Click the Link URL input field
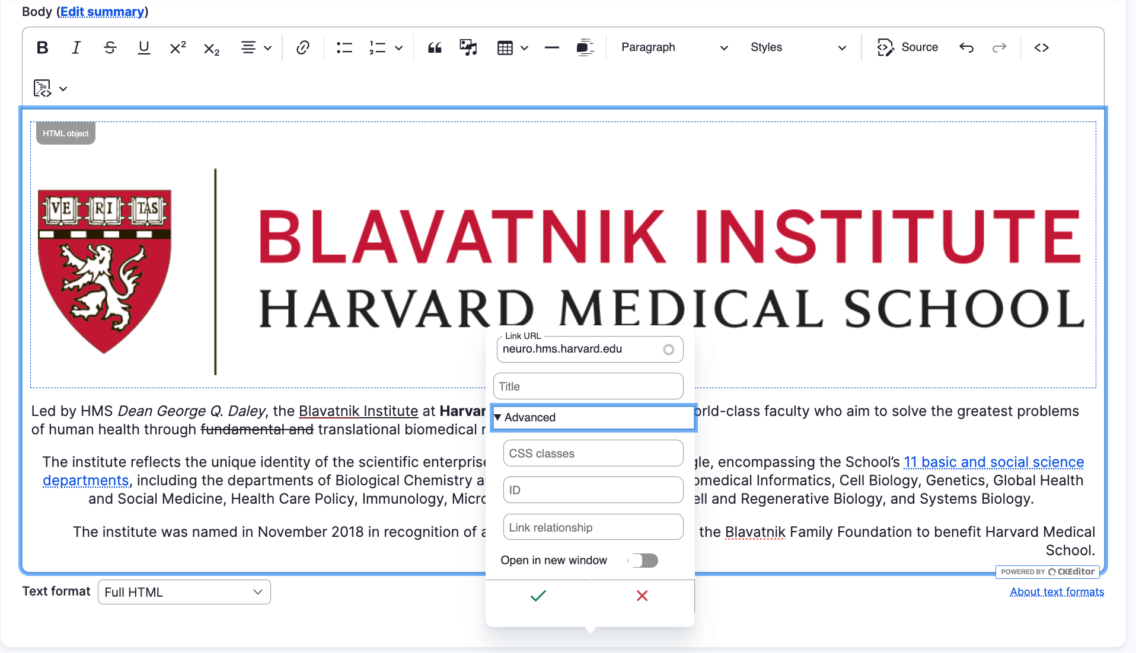This screenshot has height=653, width=1136. tap(589, 349)
